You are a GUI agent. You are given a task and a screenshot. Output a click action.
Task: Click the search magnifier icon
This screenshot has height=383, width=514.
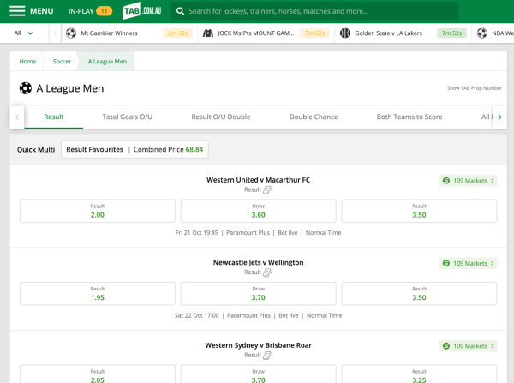[180, 11]
